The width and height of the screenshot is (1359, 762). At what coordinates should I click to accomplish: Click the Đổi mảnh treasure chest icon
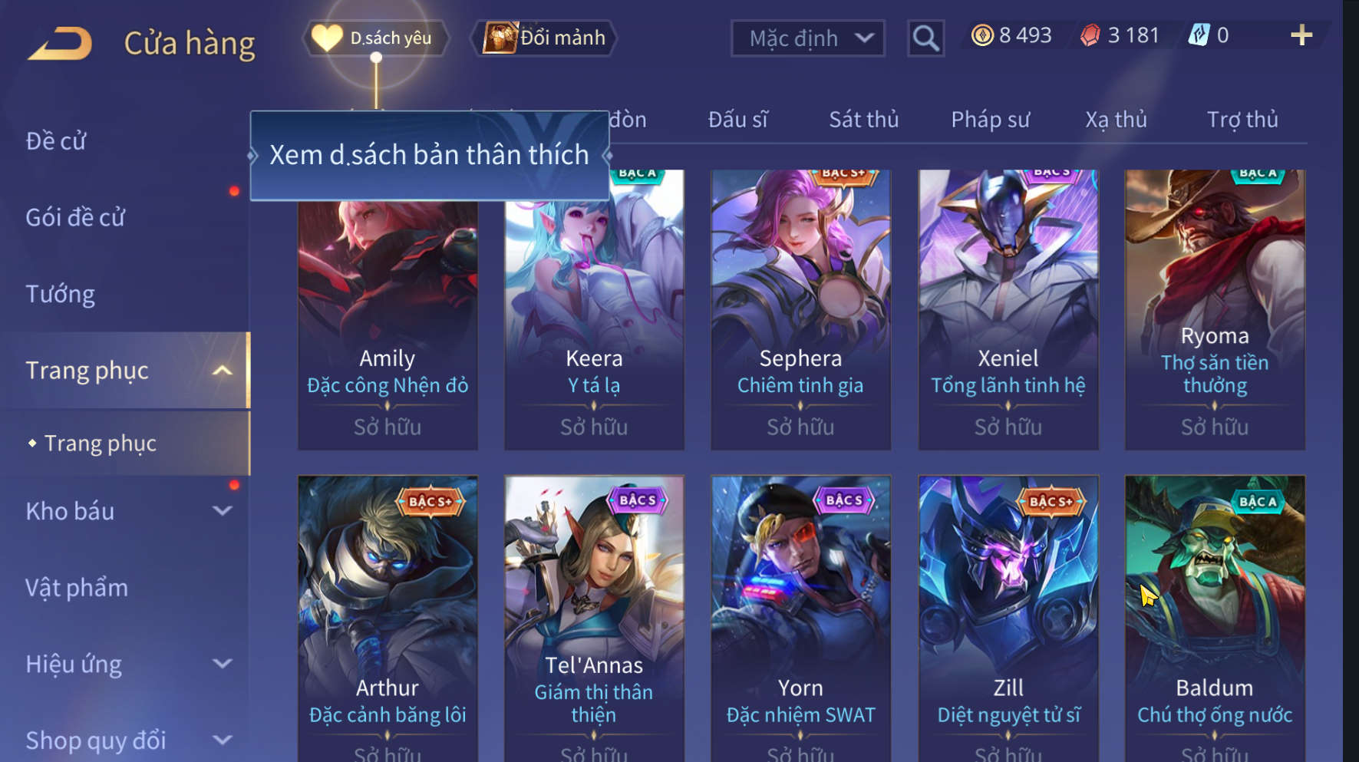(x=500, y=38)
